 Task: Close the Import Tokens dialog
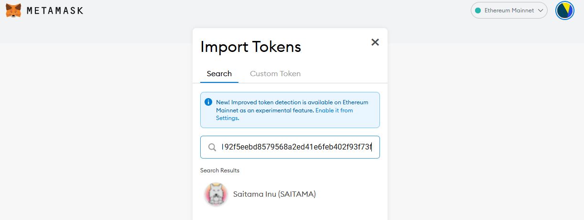375,42
